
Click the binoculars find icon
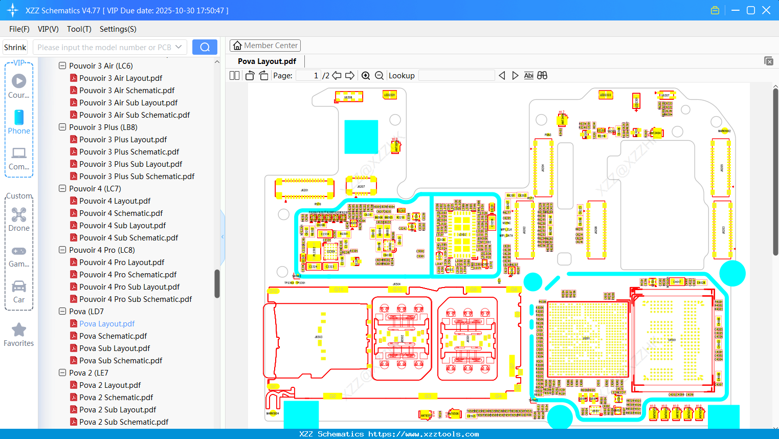[x=542, y=76]
